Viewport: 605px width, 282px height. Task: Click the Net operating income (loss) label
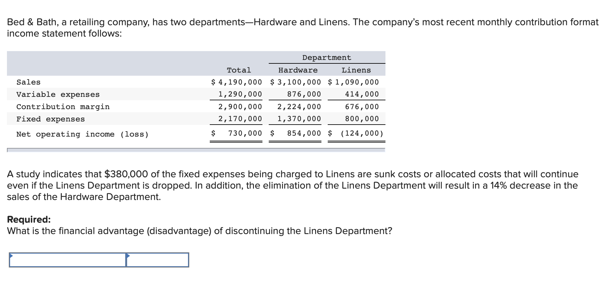click(83, 134)
